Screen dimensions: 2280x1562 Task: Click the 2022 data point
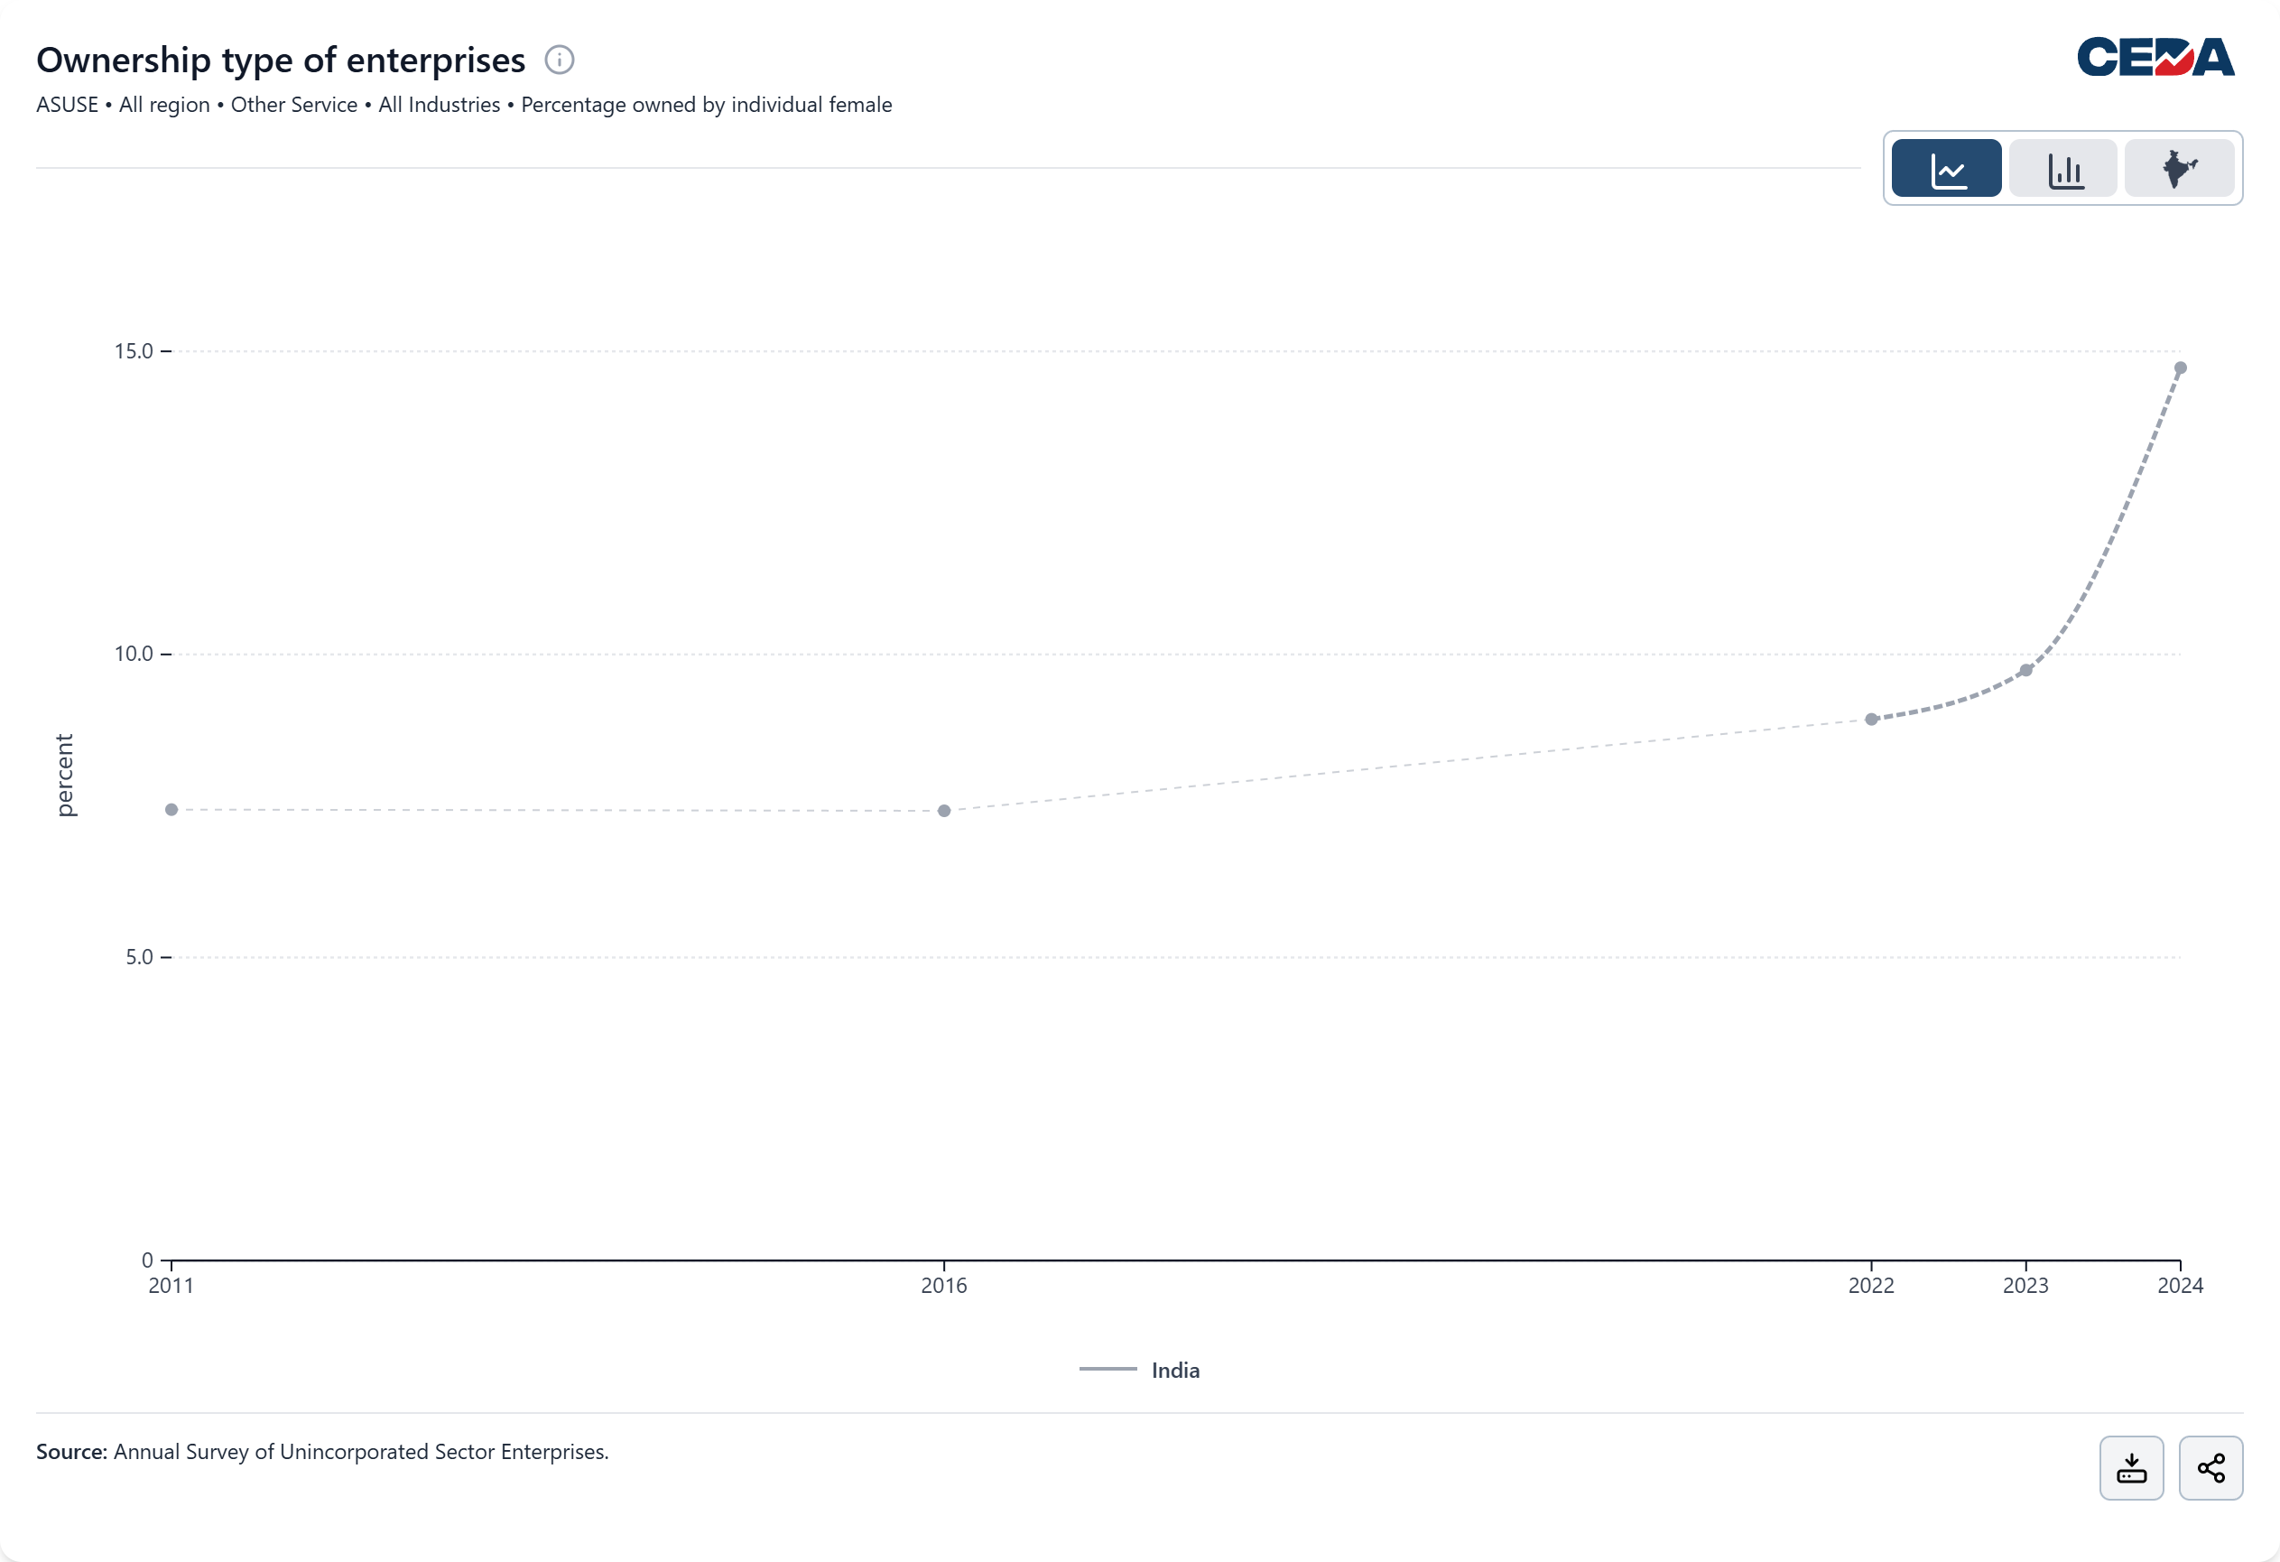tap(1871, 720)
